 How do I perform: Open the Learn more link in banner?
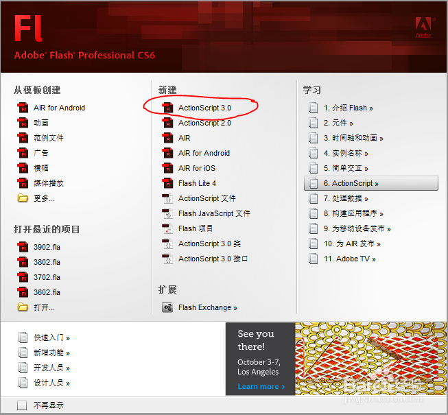[261, 386]
